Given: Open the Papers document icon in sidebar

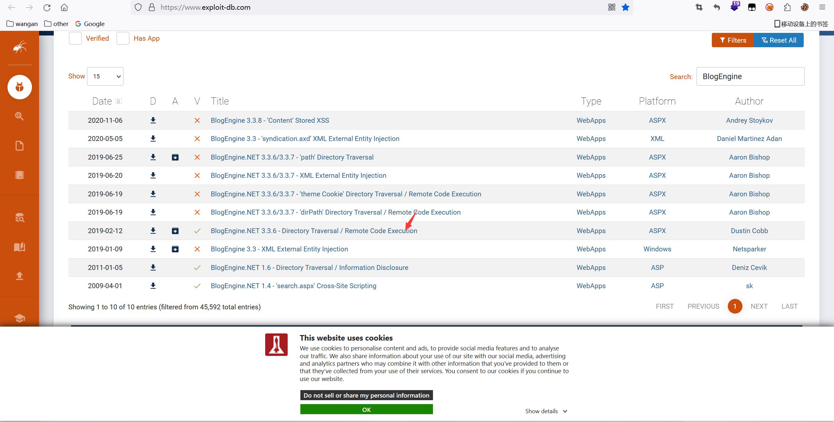Looking at the screenshot, I should pos(20,146).
